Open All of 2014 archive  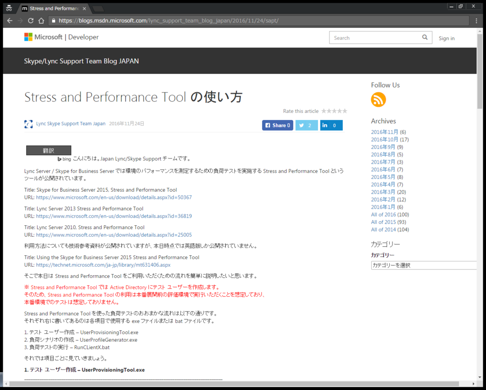pyautogui.click(x=383, y=230)
